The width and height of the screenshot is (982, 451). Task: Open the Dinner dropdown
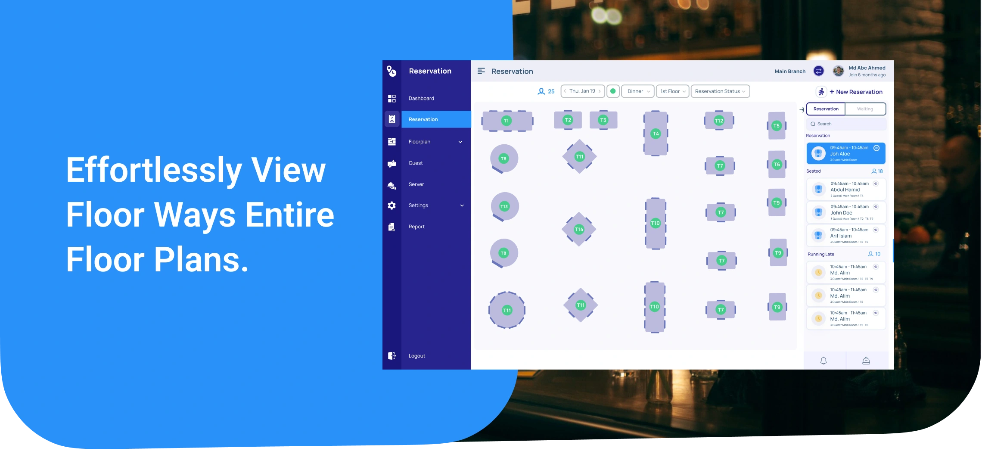pyautogui.click(x=638, y=91)
